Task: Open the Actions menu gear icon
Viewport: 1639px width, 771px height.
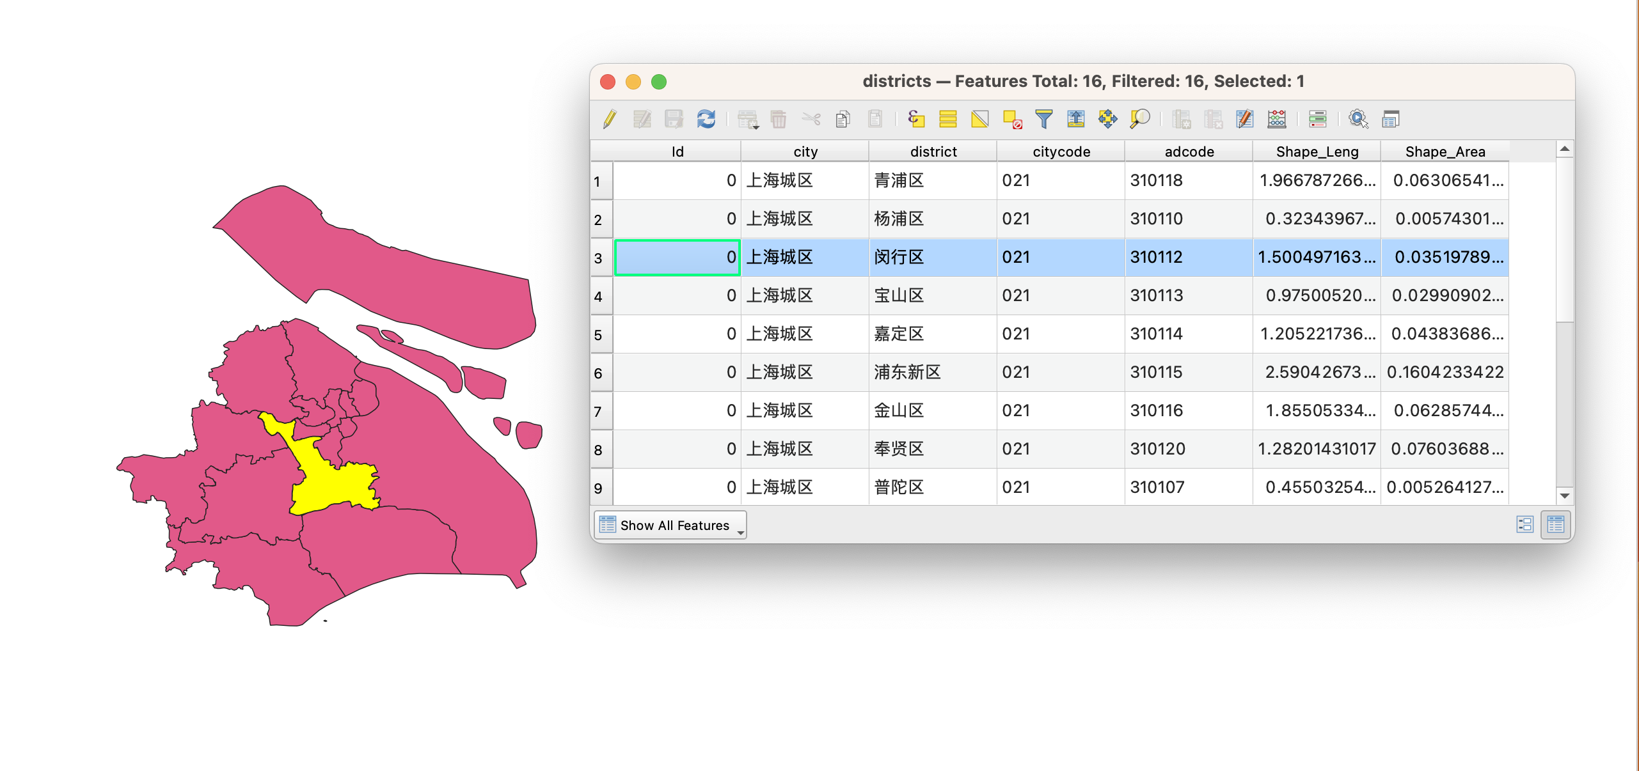Action: pos(1358,119)
